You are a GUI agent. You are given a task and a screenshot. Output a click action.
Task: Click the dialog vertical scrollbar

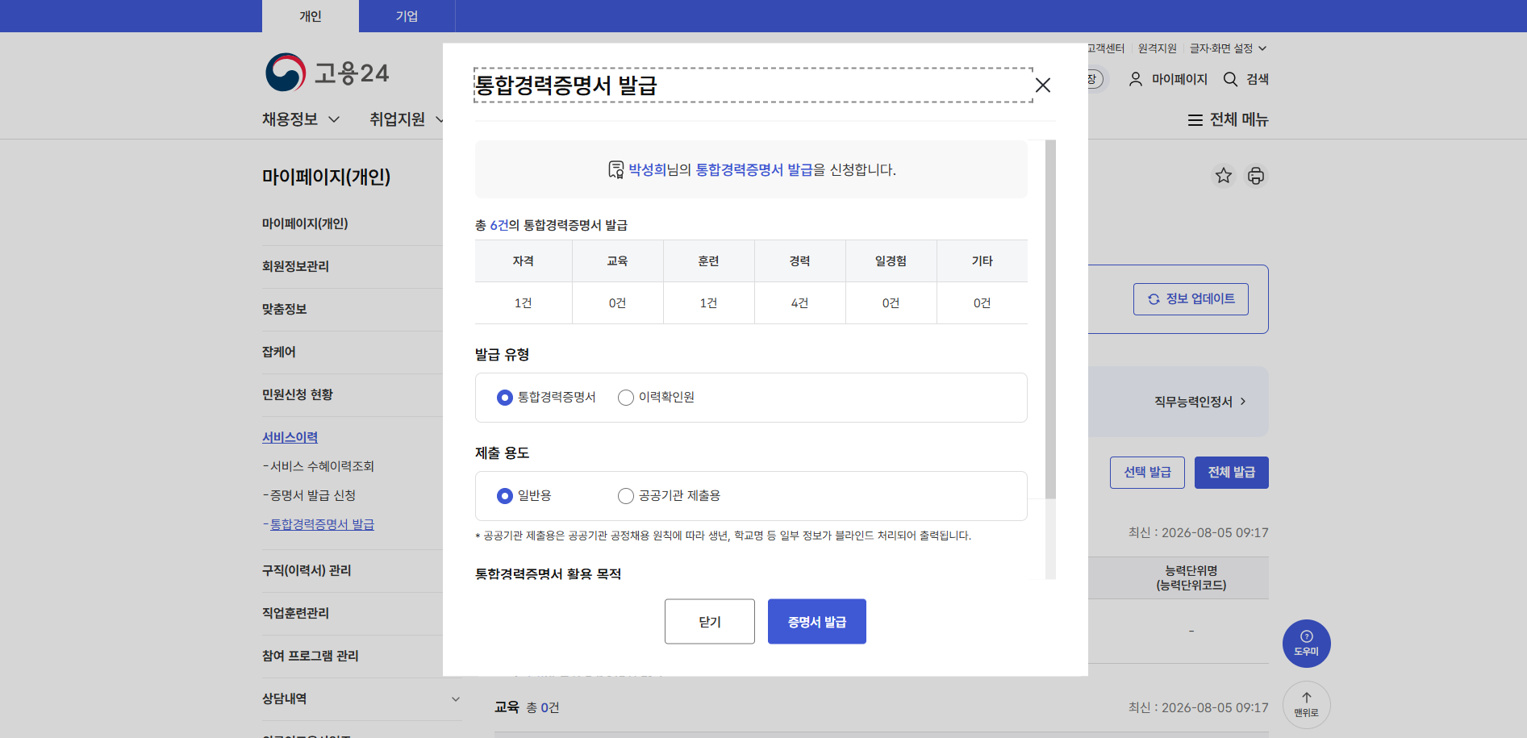point(1050,319)
